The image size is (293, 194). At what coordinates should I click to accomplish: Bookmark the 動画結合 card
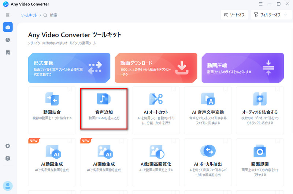click(x=70, y=89)
